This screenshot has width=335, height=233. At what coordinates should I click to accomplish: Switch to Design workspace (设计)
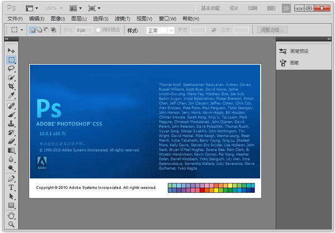point(234,8)
